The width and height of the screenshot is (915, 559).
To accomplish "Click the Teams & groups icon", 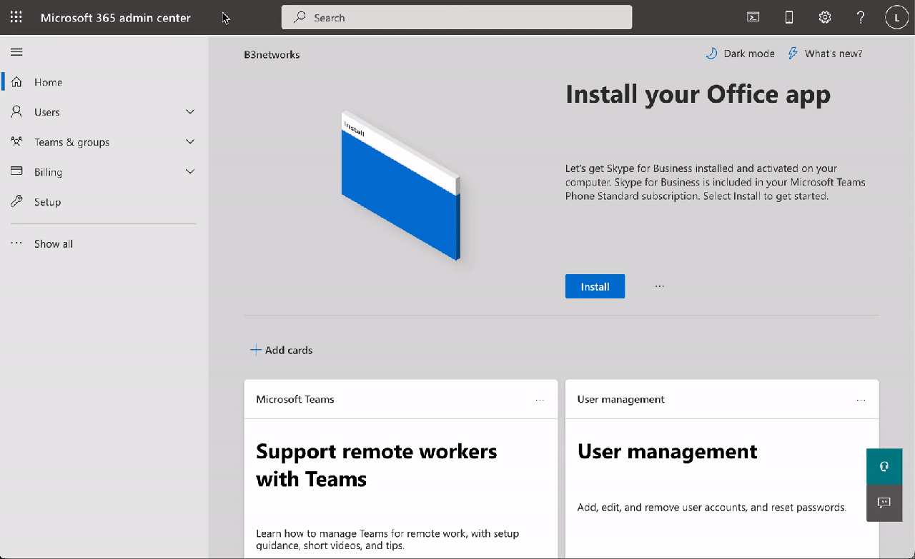I will coord(17,141).
